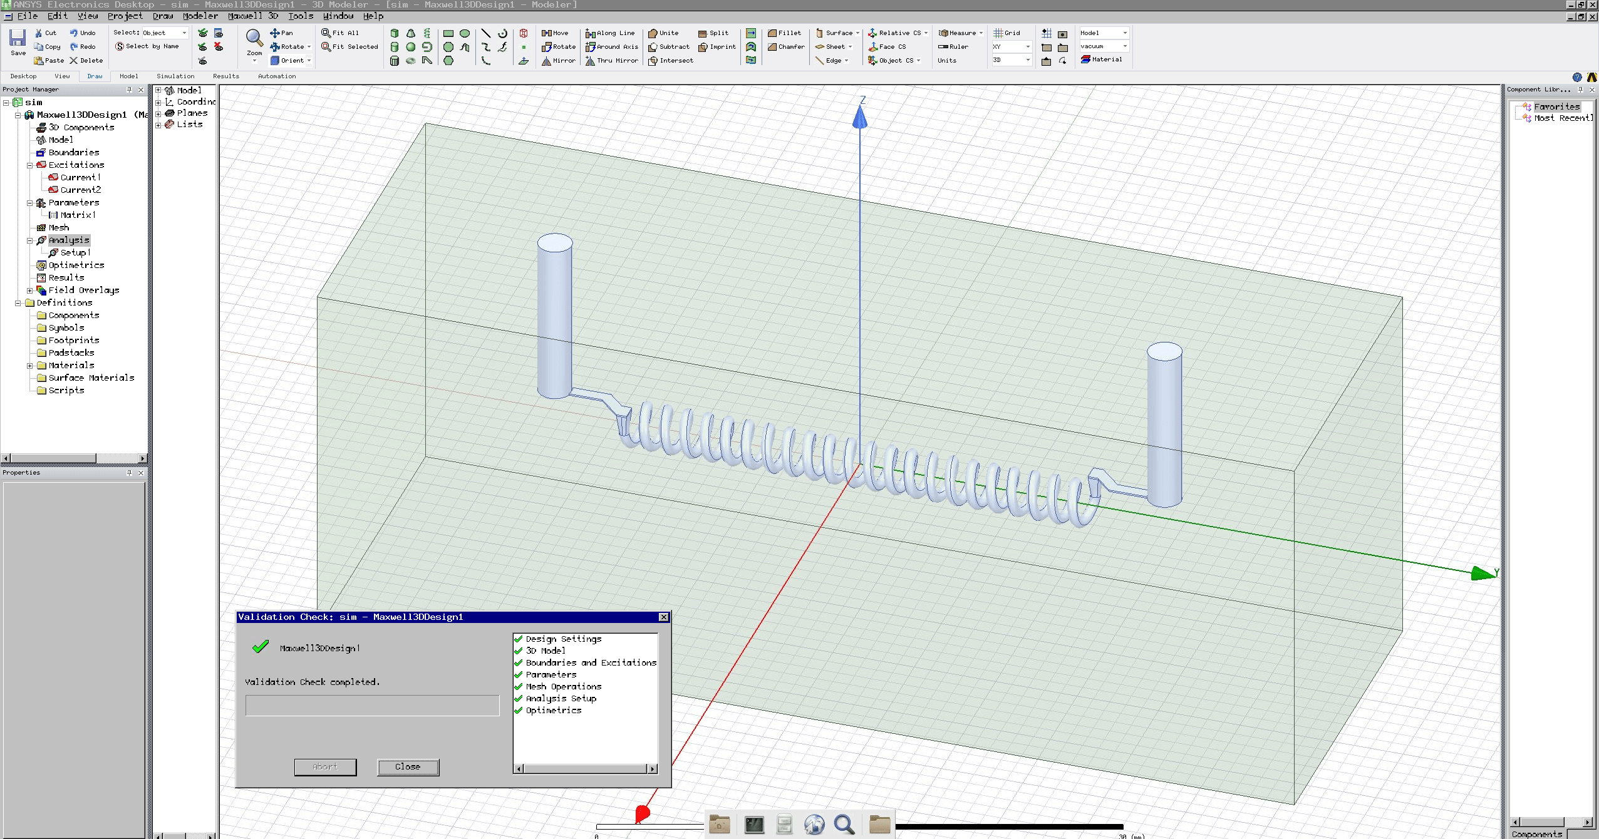Open the XY drawing plane dropdown
This screenshot has height=839, width=1599.
[x=1027, y=47]
